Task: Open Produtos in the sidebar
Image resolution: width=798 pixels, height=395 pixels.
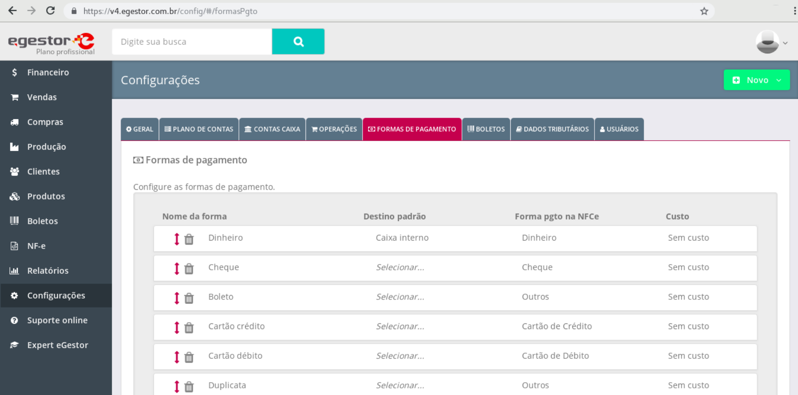Action: 56,196
